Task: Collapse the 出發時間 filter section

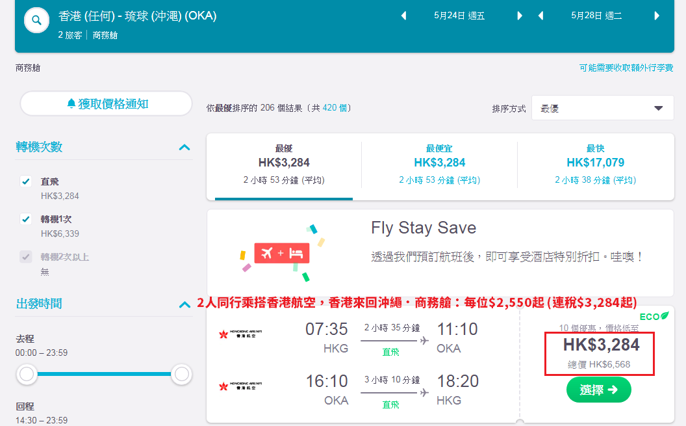Action: pos(184,304)
